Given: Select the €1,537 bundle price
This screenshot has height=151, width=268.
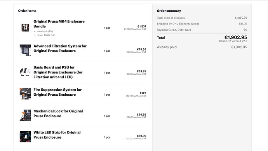Looking at the screenshot, I should click(x=142, y=26).
